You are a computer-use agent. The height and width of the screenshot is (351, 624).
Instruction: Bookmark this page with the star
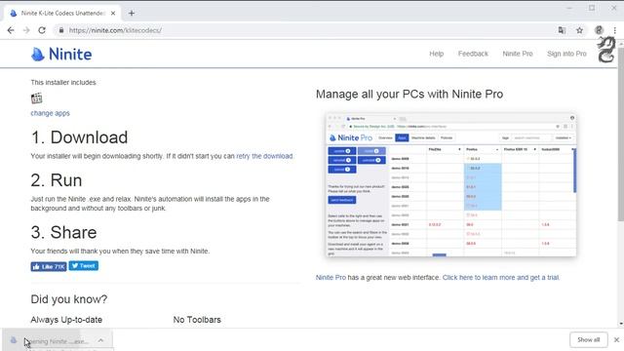coord(579,30)
